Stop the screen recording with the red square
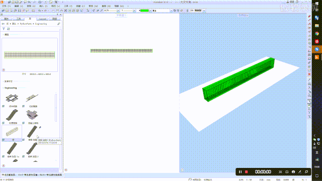This screenshot has height=181, width=322. tap(247, 172)
